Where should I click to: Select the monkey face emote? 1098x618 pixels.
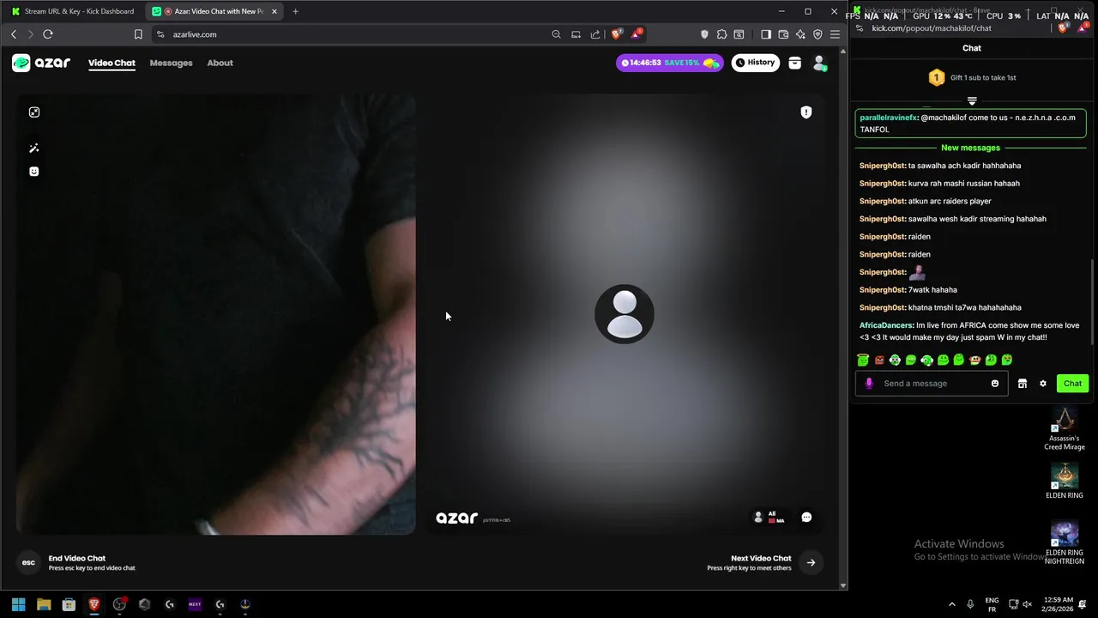pos(974,360)
